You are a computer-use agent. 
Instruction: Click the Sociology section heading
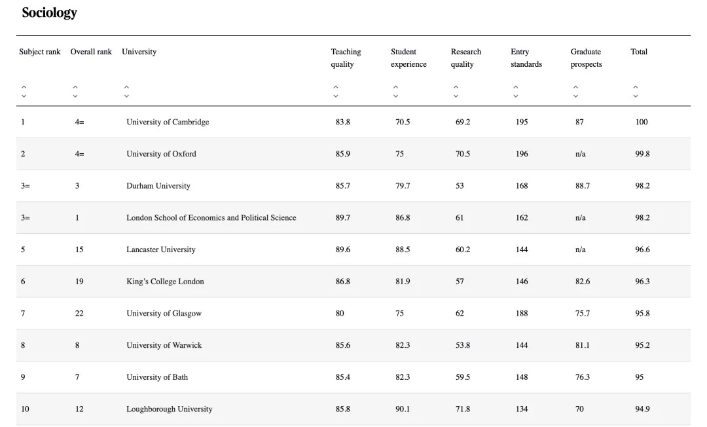pyautogui.click(x=49, y=12)
